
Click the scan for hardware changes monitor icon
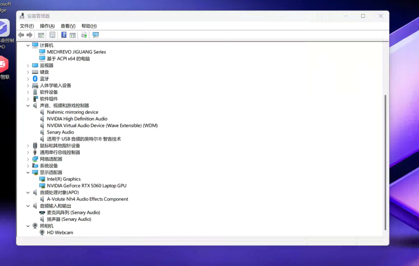[x=96, y=35]
